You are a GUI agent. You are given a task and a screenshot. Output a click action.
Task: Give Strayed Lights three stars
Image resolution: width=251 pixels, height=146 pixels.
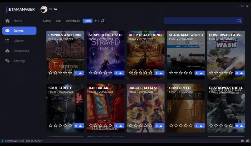tap(100, 73)
